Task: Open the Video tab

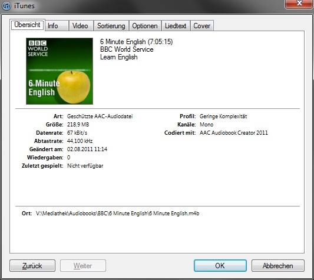Action: [x=81, y=26]
